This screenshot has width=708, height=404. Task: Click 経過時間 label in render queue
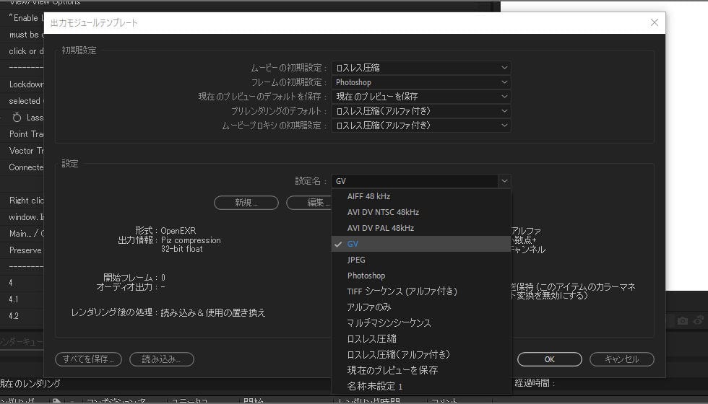coord(535,383)
